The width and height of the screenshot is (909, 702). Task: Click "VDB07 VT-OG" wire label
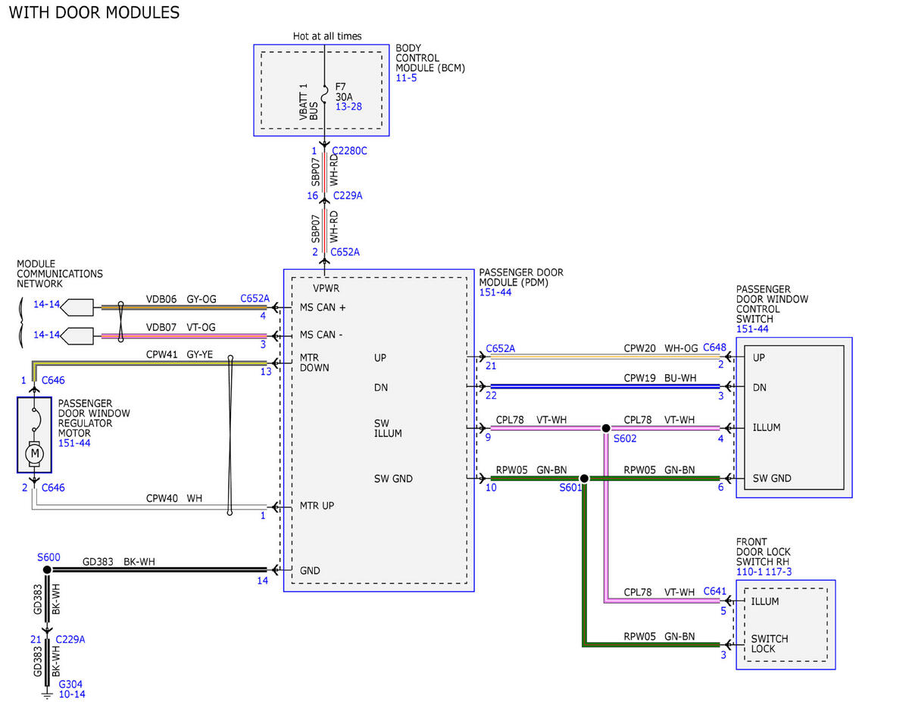[x=181, y=326]
